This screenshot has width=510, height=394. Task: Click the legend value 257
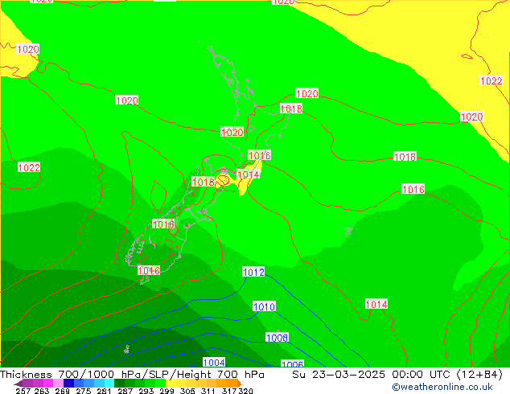pos(23,391)
